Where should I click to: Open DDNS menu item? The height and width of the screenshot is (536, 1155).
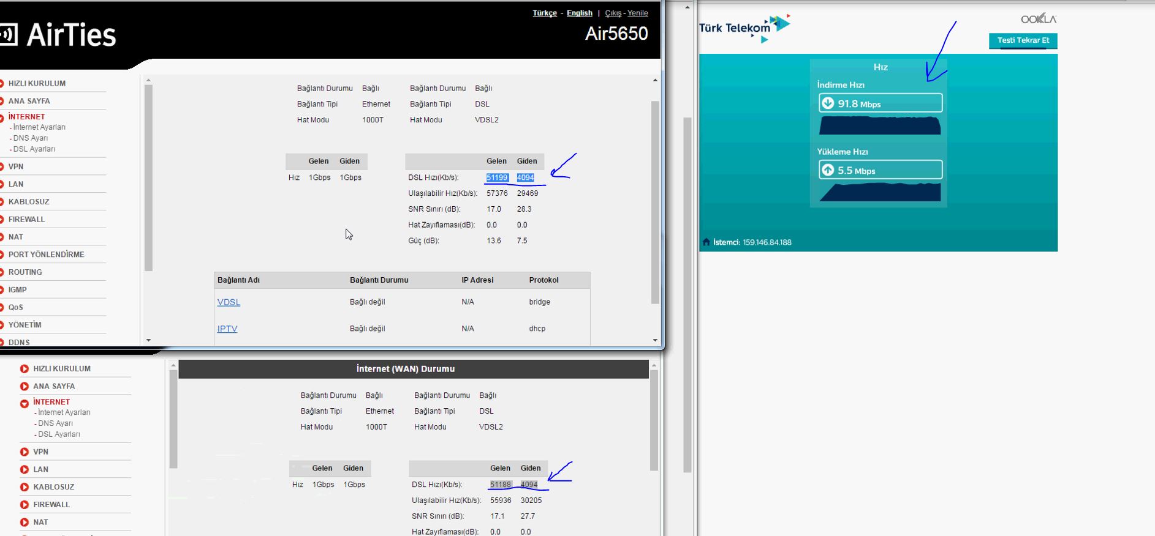(x=19, y=343)
